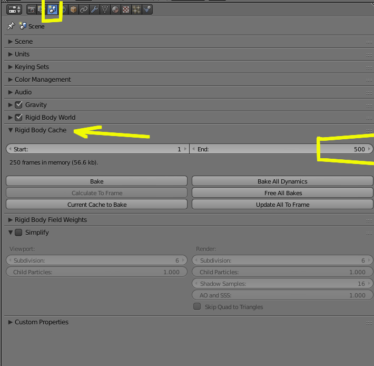Expand the Custom Properties panel

(10, 322)
